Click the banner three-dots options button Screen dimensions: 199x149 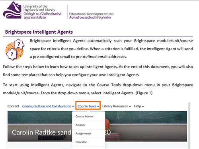click(x=179, y=118)
